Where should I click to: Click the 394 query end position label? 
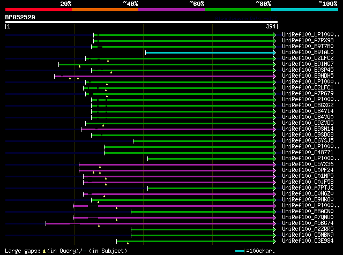coord(271,27)
